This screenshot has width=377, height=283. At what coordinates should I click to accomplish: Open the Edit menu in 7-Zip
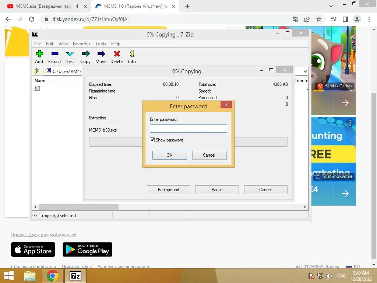click(x=50, y=44)
